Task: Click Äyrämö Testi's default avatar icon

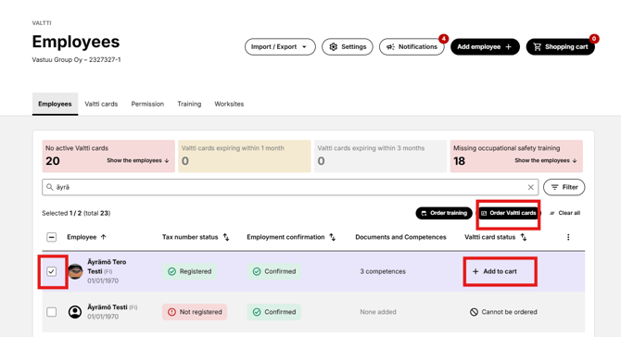Action: [75, 312]
